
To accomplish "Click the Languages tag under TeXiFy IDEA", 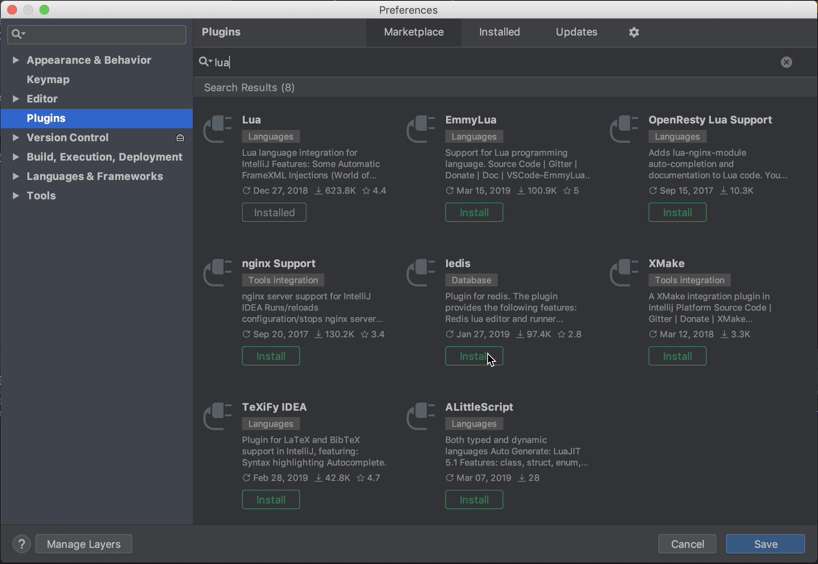I will (x=271, y=424).
